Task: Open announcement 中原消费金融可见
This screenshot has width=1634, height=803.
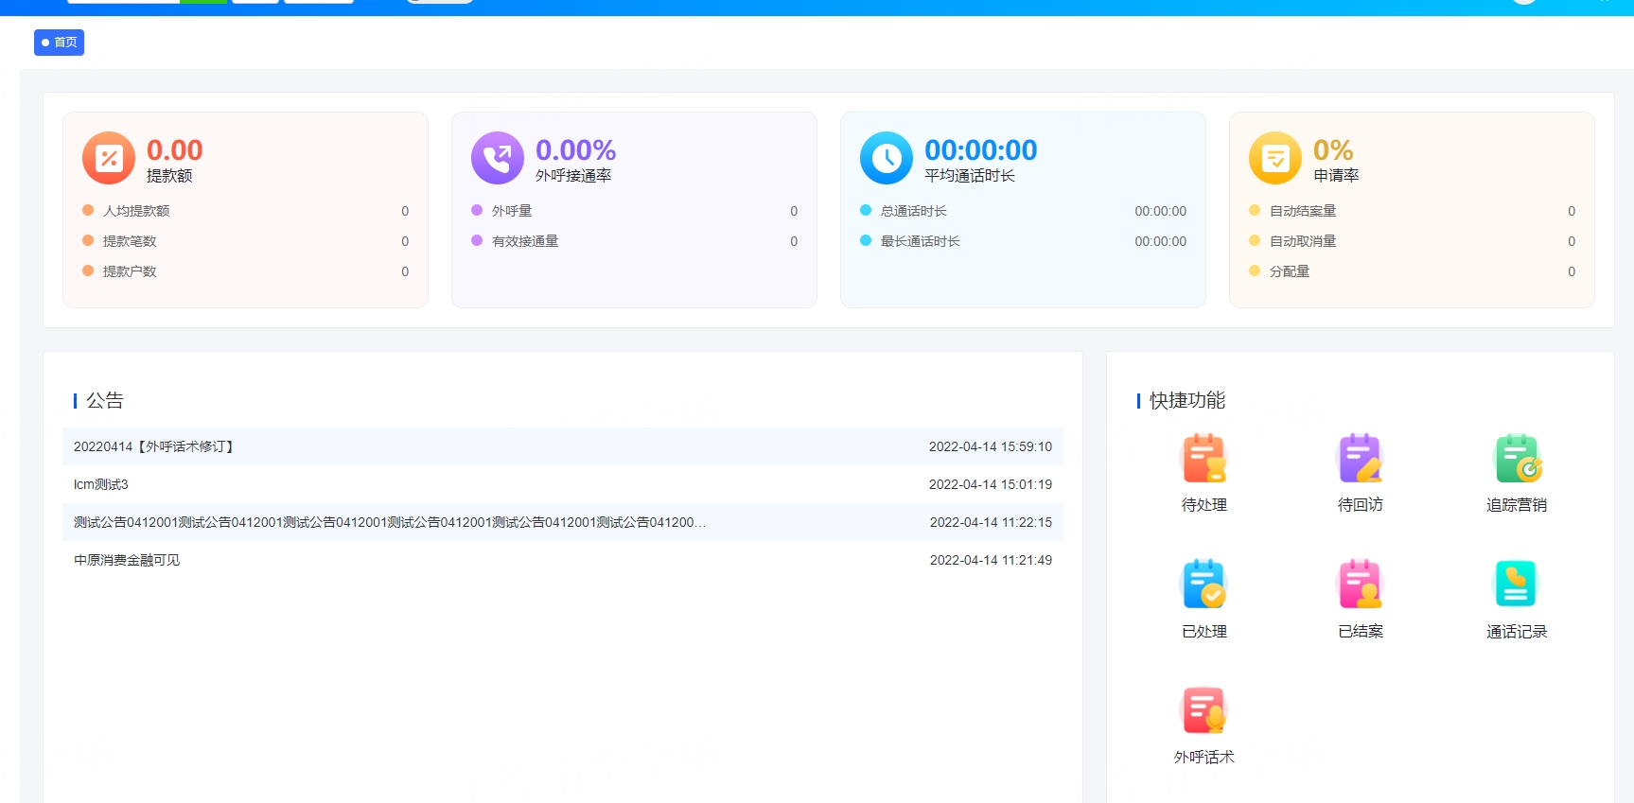Action: (563, 560)
